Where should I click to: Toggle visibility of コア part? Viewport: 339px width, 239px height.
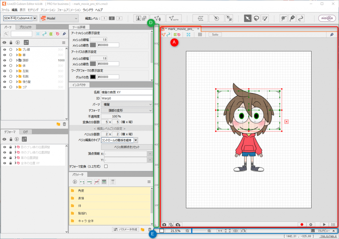click(4, 87)
